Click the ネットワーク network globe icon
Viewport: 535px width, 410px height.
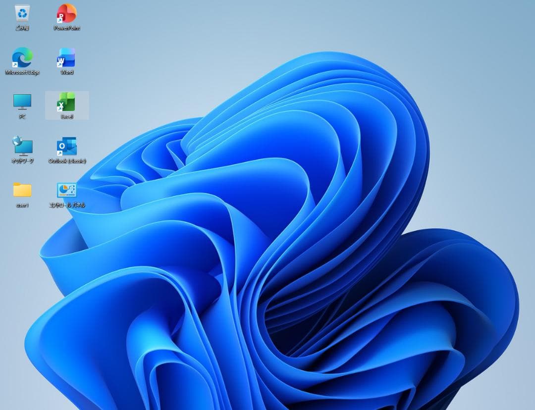[22, 146]
